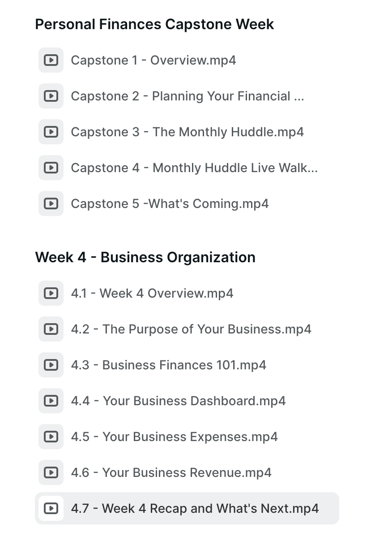This screenshot has height=537, width=375.
Task: Click video icon next to 4.6 Your Business Revenue
Action: [51, 472]
